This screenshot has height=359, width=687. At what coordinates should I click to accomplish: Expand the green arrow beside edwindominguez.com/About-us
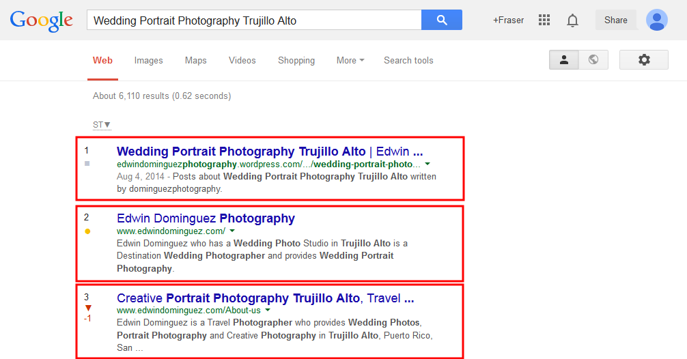click(268, 310)
